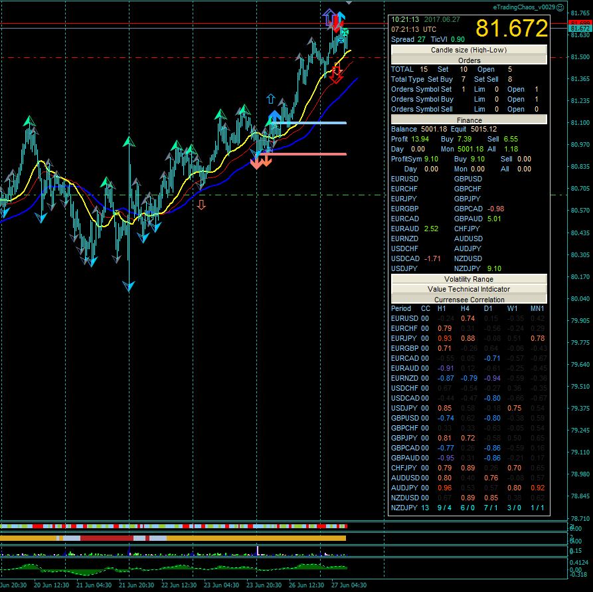Click AUDJPY MN1 value 0.92
The width and height of the screenshot is (593, 592).
point(538,488)
